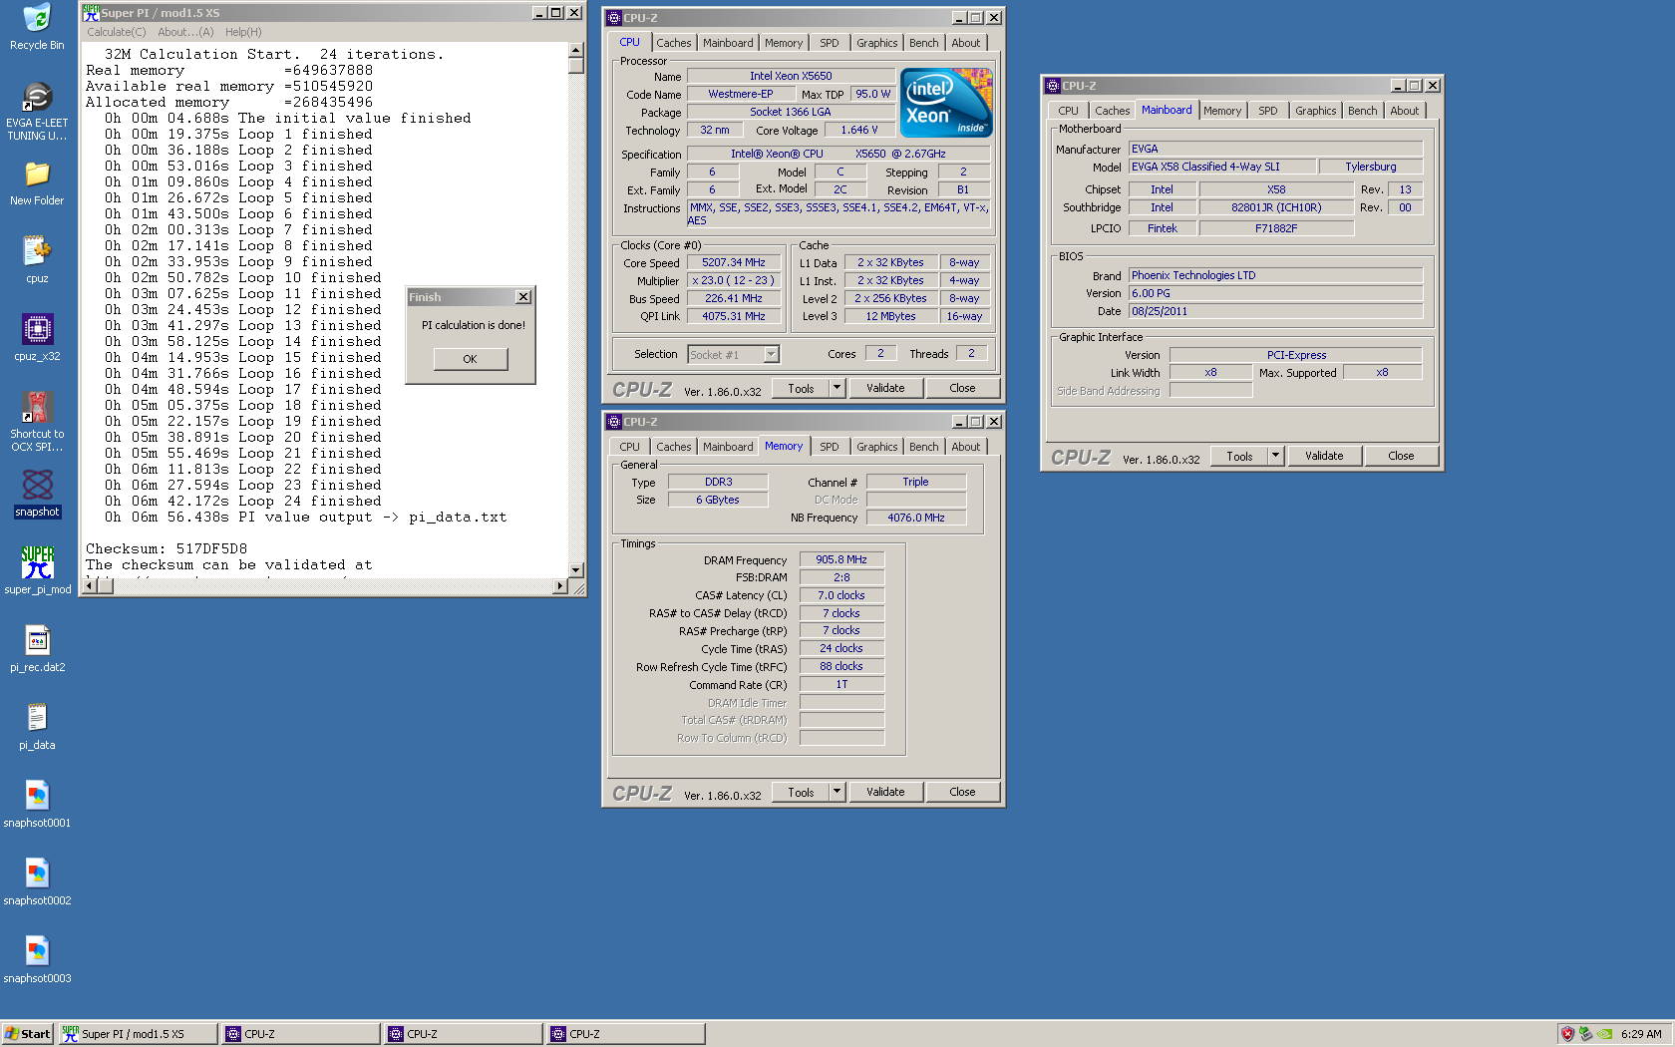The width and height of the screenshot is (1675, 1047).
Task: Open SPD tab in CPU-Z CPU window
Action: 830,43
